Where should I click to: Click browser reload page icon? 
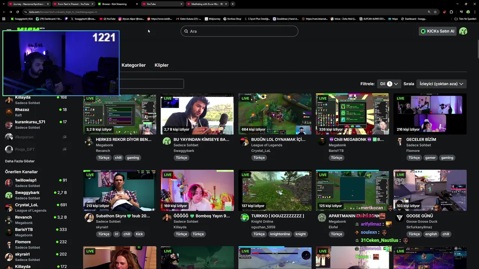[x=17, y=12]
